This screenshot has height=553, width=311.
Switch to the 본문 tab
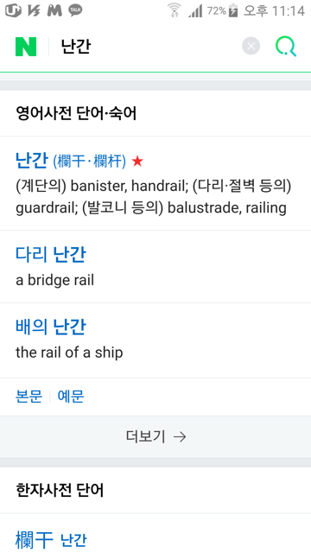[x=29, y=397]
